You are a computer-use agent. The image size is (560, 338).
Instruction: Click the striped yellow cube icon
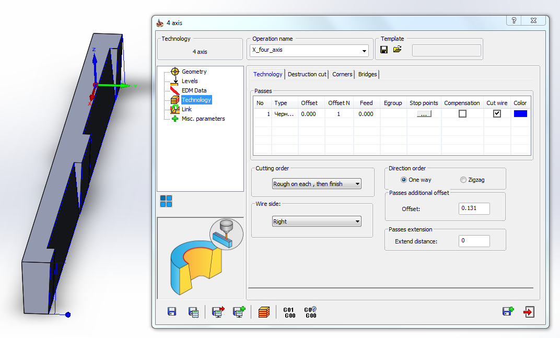point(264,312)
